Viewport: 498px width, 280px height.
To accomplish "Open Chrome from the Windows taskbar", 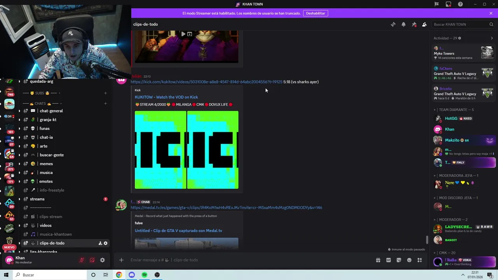I will [x=119, y=275].
